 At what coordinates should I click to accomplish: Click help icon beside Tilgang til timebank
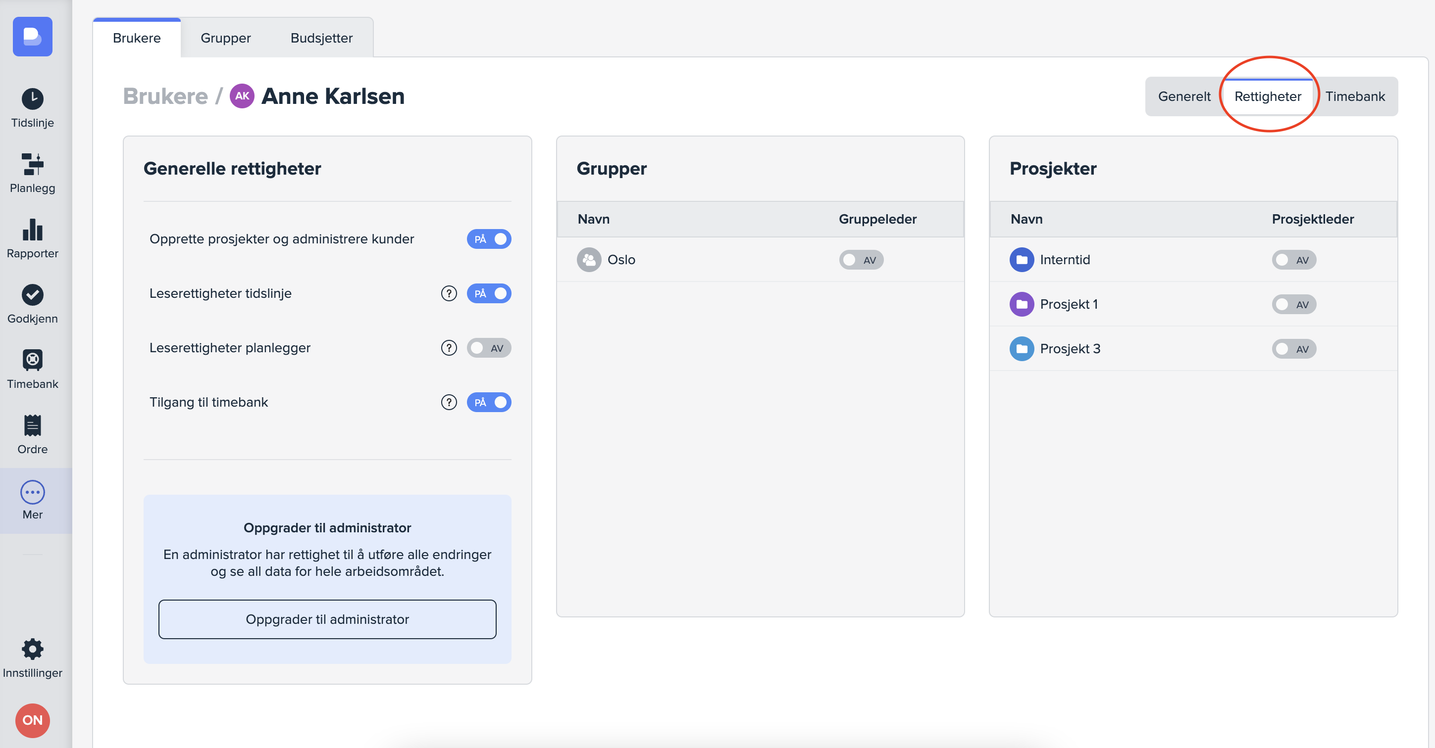tap(449, 402)
